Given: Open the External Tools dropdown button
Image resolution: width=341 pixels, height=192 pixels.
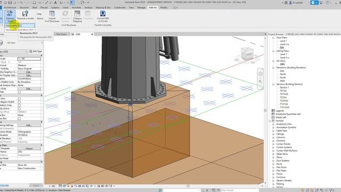Looking at the screenshot, I should 10,17.
